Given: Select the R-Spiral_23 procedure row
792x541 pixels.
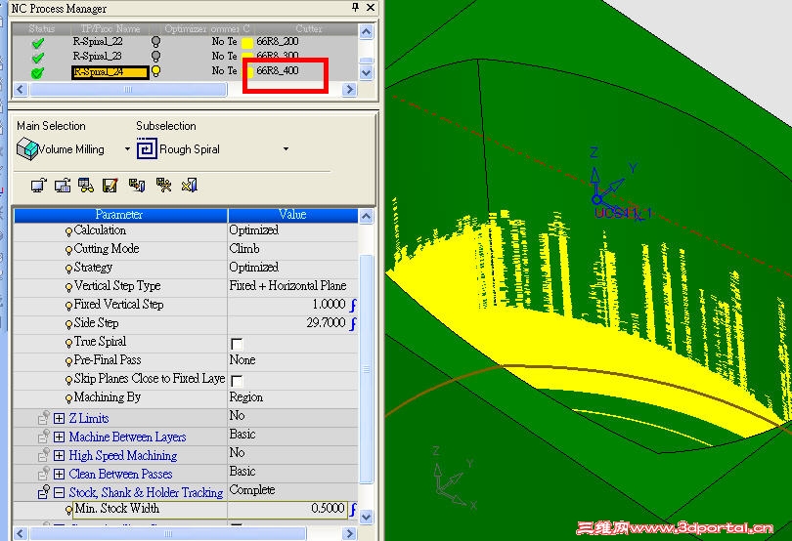Looking at the screenshot, I should pyautogui.click(x=98, y=56).
